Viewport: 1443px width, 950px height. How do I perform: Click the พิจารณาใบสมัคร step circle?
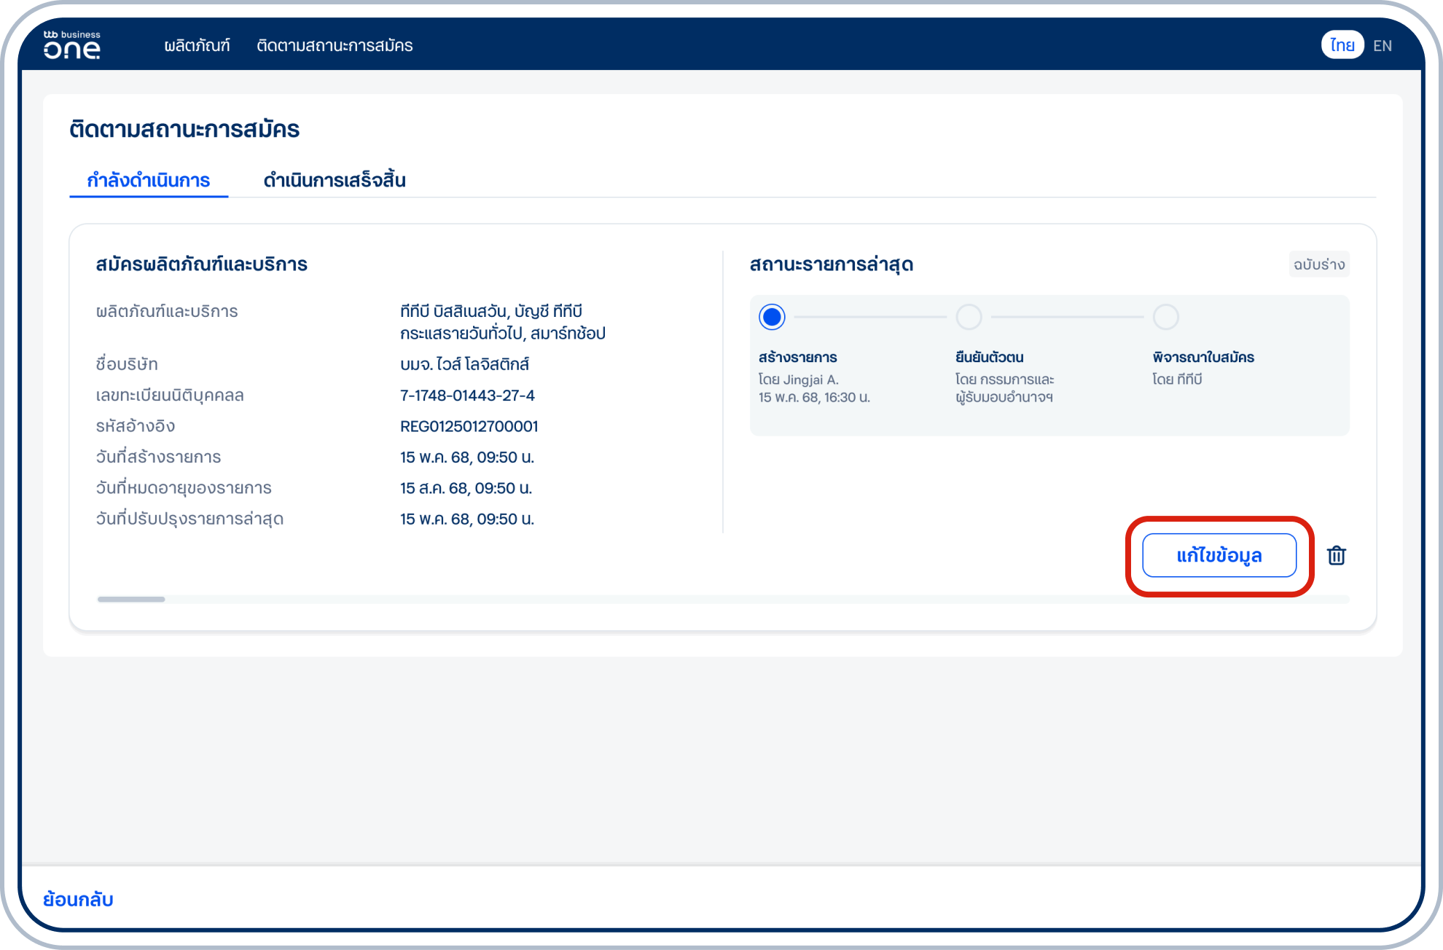click(x=1166, y=317)
